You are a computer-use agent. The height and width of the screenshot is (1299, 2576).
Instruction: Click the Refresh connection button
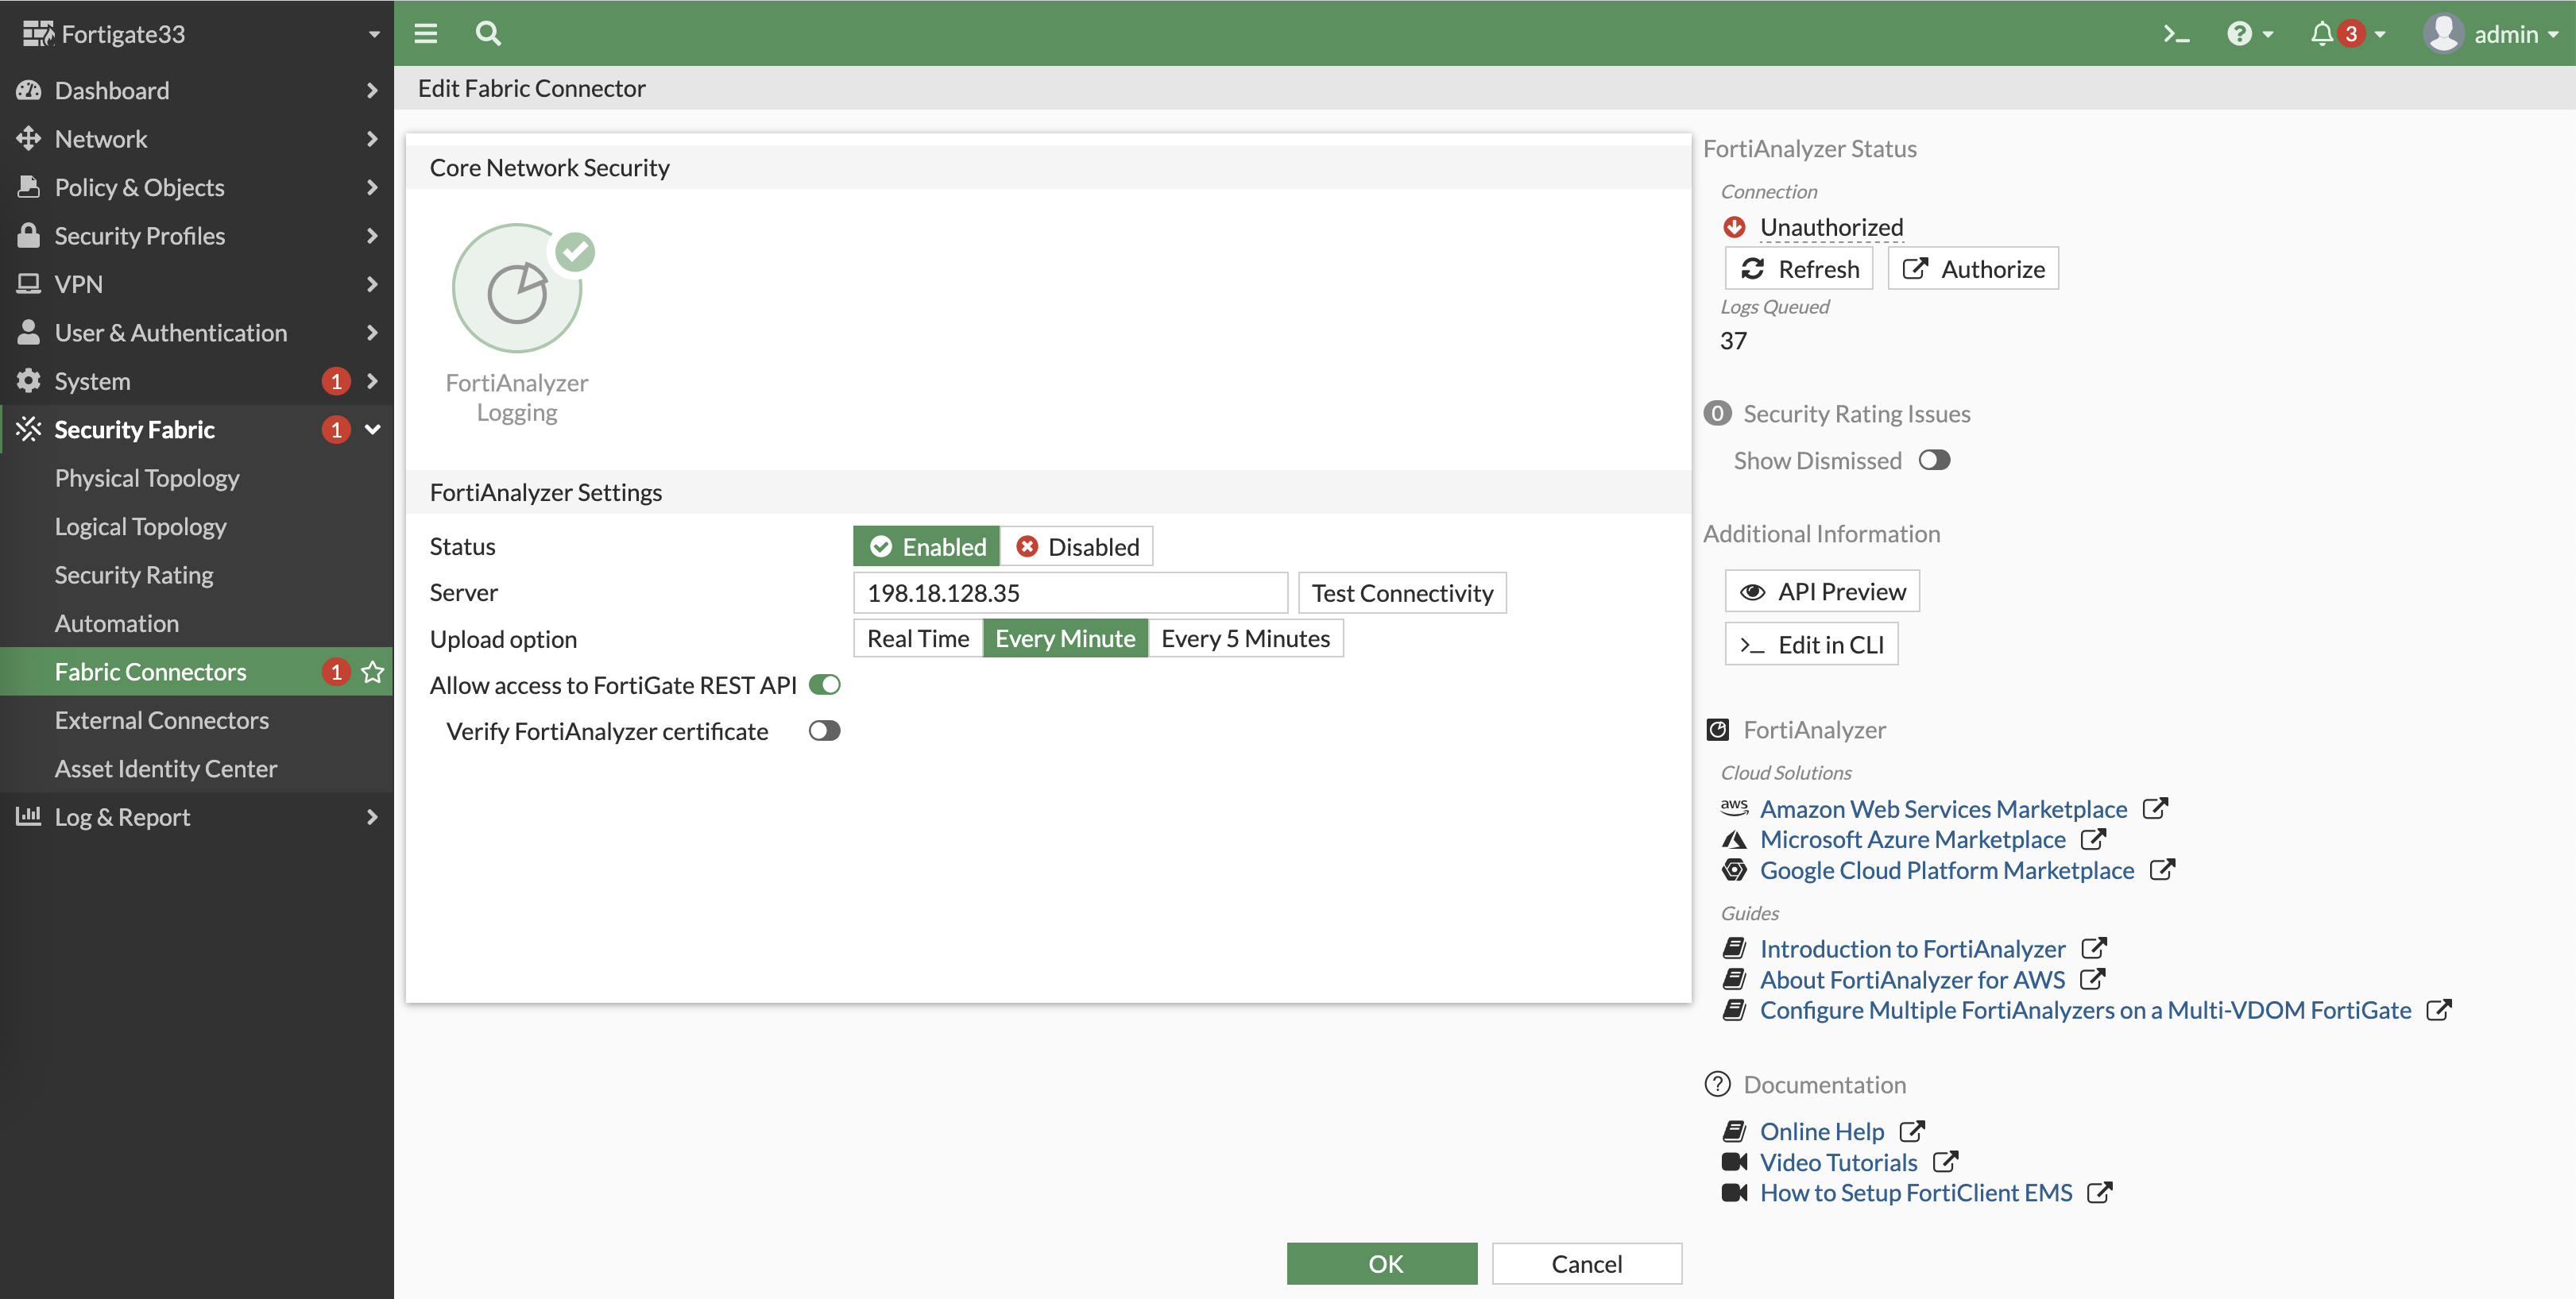(x=1799, y=269)
